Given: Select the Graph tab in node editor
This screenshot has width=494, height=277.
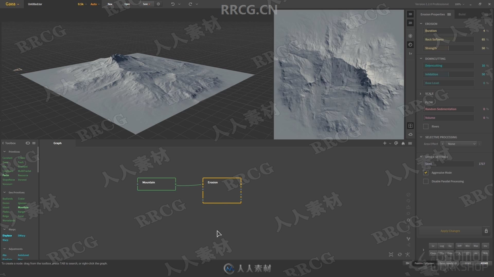Looking at the screenshot, I should click(x=57, y=143).
